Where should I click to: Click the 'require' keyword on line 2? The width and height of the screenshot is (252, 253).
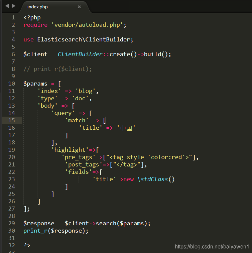[x=35, y=25]
